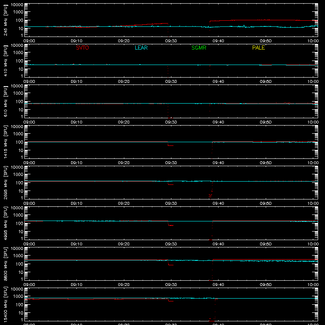This screenshot has width=325, height=325.
Task: Click 09:10 tick label under 1415 MHz panel
Action: click(x=76, y=163)
